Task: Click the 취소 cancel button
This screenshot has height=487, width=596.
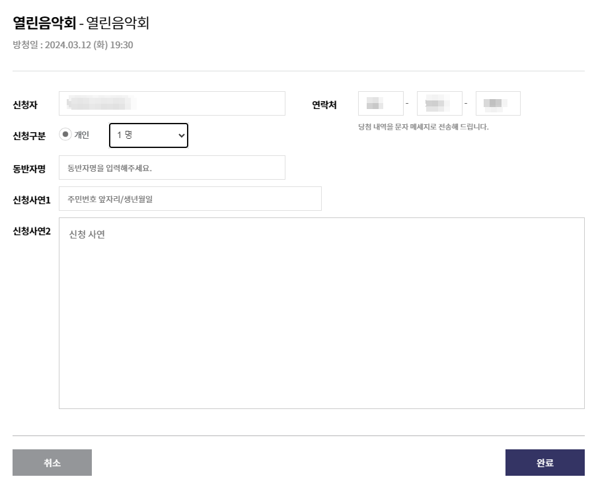Action: point(52,462)
